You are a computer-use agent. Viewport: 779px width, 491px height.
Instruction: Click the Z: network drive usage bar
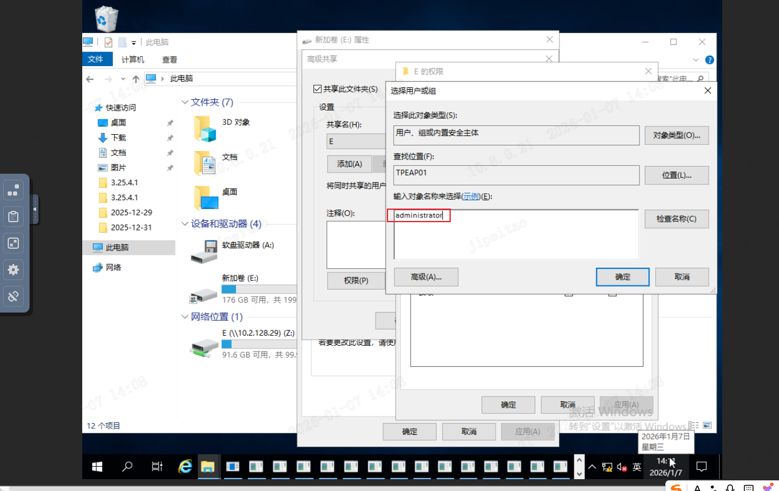259,344
